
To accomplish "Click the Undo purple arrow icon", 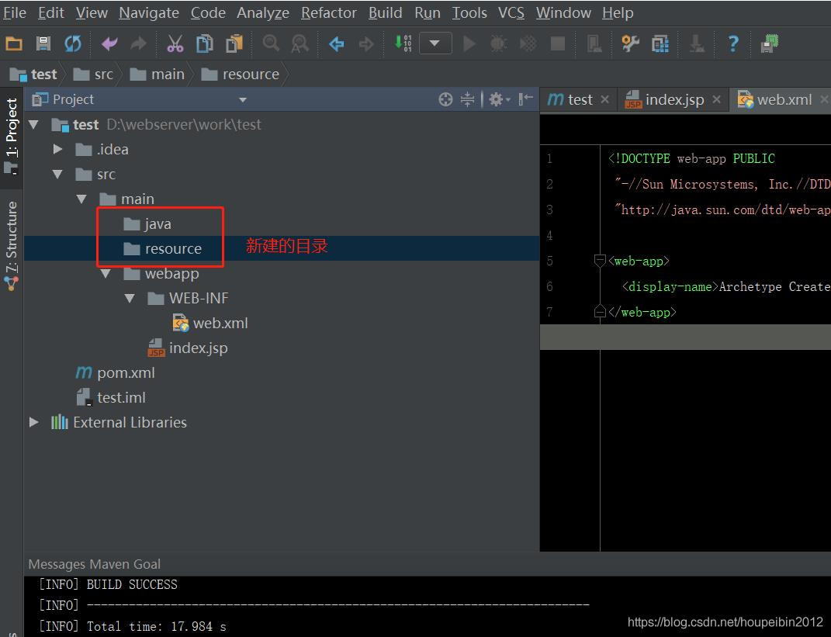I will [x=109, y=43].
